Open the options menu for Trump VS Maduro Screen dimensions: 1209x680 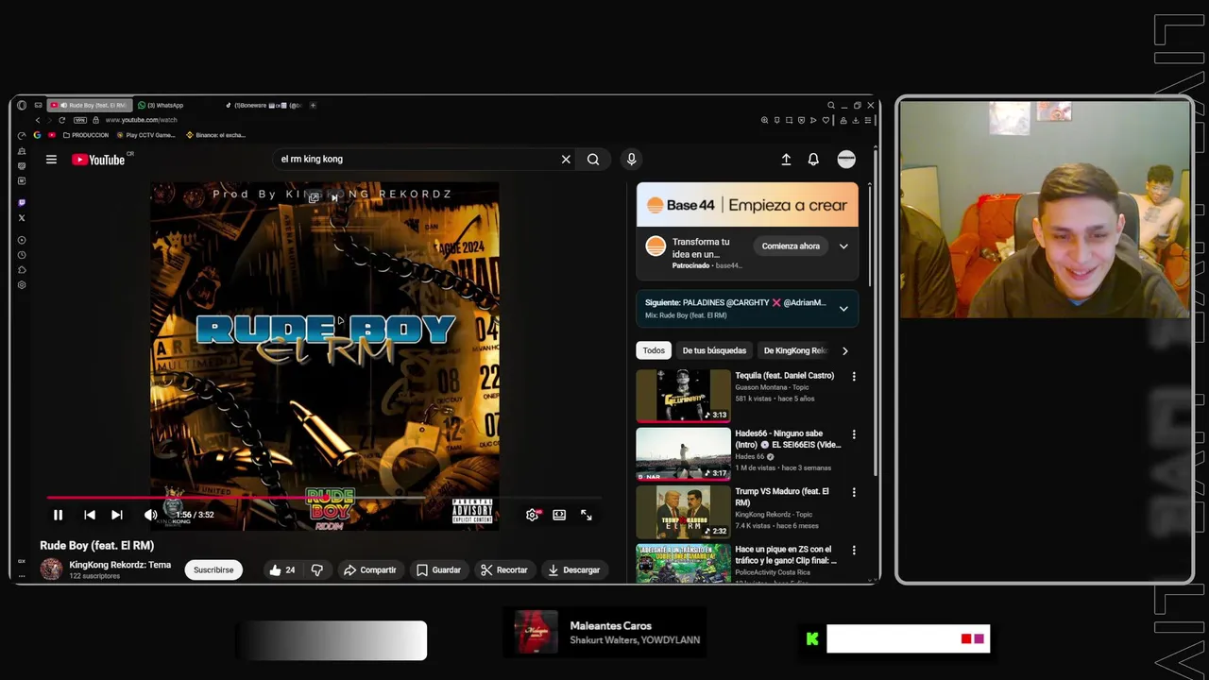point(854,492)
